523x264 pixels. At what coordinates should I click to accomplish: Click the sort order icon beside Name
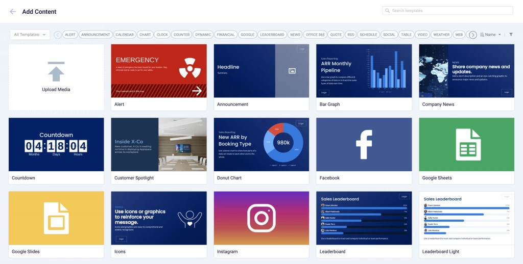(x=482, y=35)
